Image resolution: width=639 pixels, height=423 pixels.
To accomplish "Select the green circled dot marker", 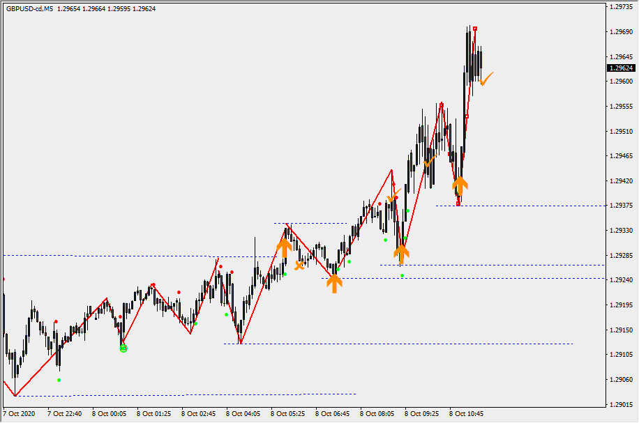I will 123,348.
